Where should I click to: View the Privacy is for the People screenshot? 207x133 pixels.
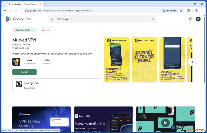[x=144, y=60]
